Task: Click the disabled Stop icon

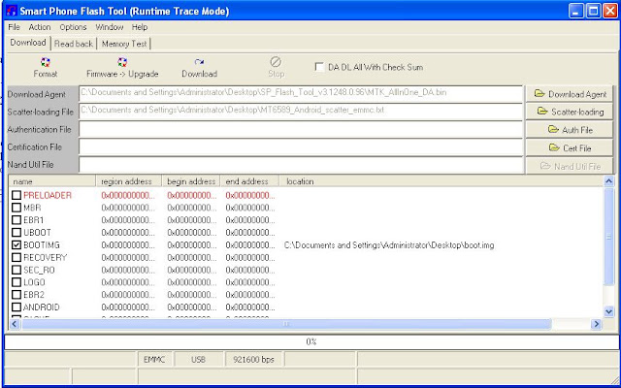Action: point(276,62)
